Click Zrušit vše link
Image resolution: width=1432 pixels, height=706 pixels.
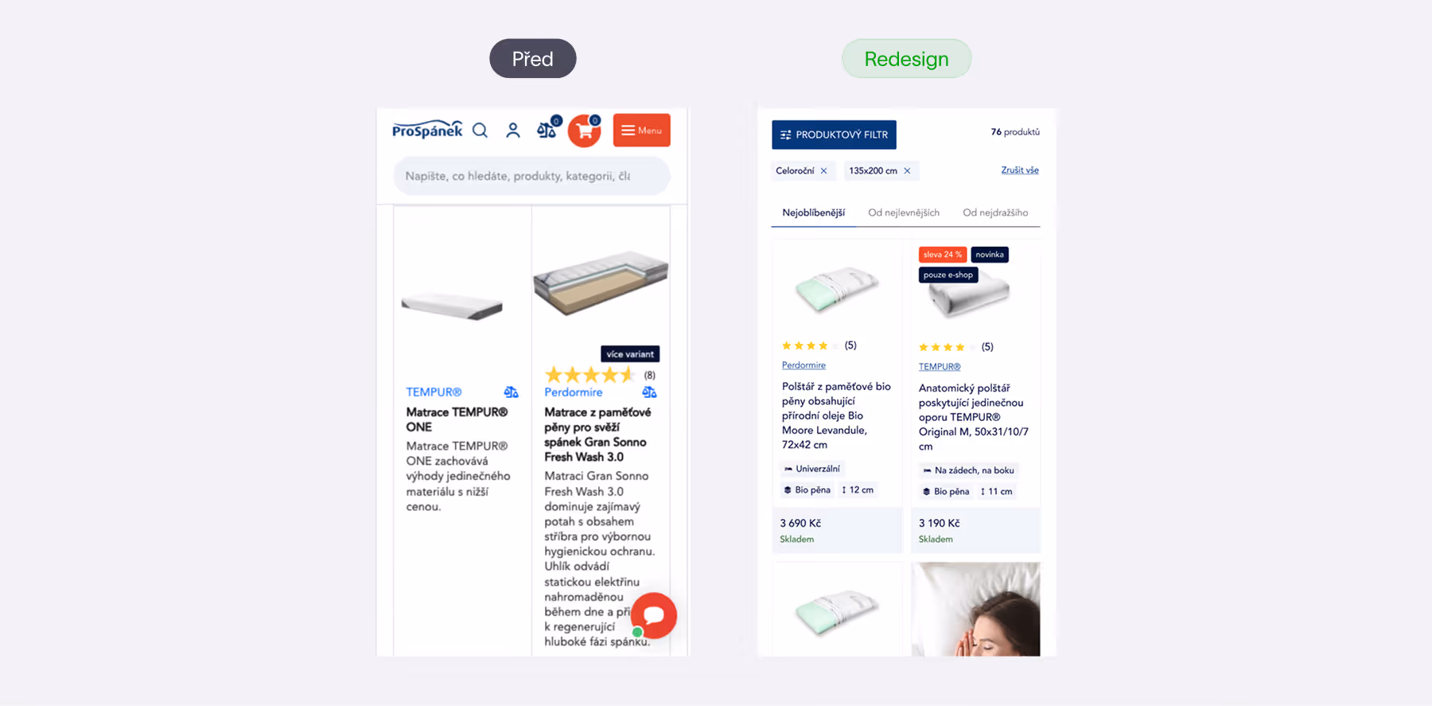1020,170
